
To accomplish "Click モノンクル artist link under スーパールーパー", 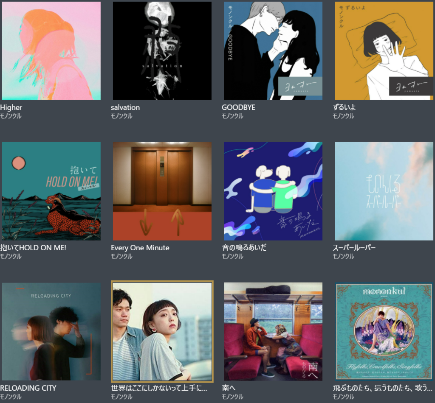I will coord(343,257).
